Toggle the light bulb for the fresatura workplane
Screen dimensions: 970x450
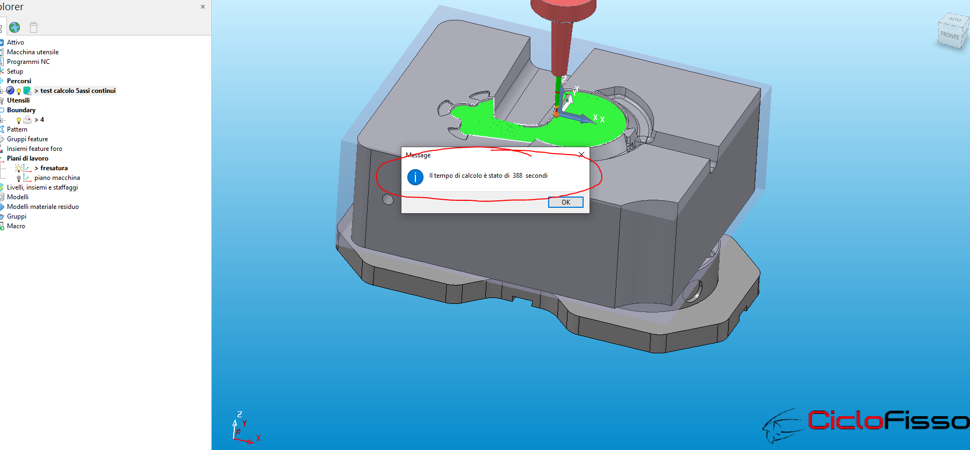(19, 168)
